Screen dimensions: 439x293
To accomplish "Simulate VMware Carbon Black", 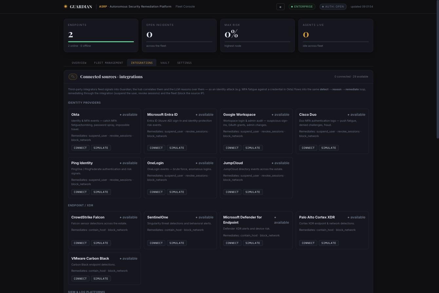I will [101, 279].
